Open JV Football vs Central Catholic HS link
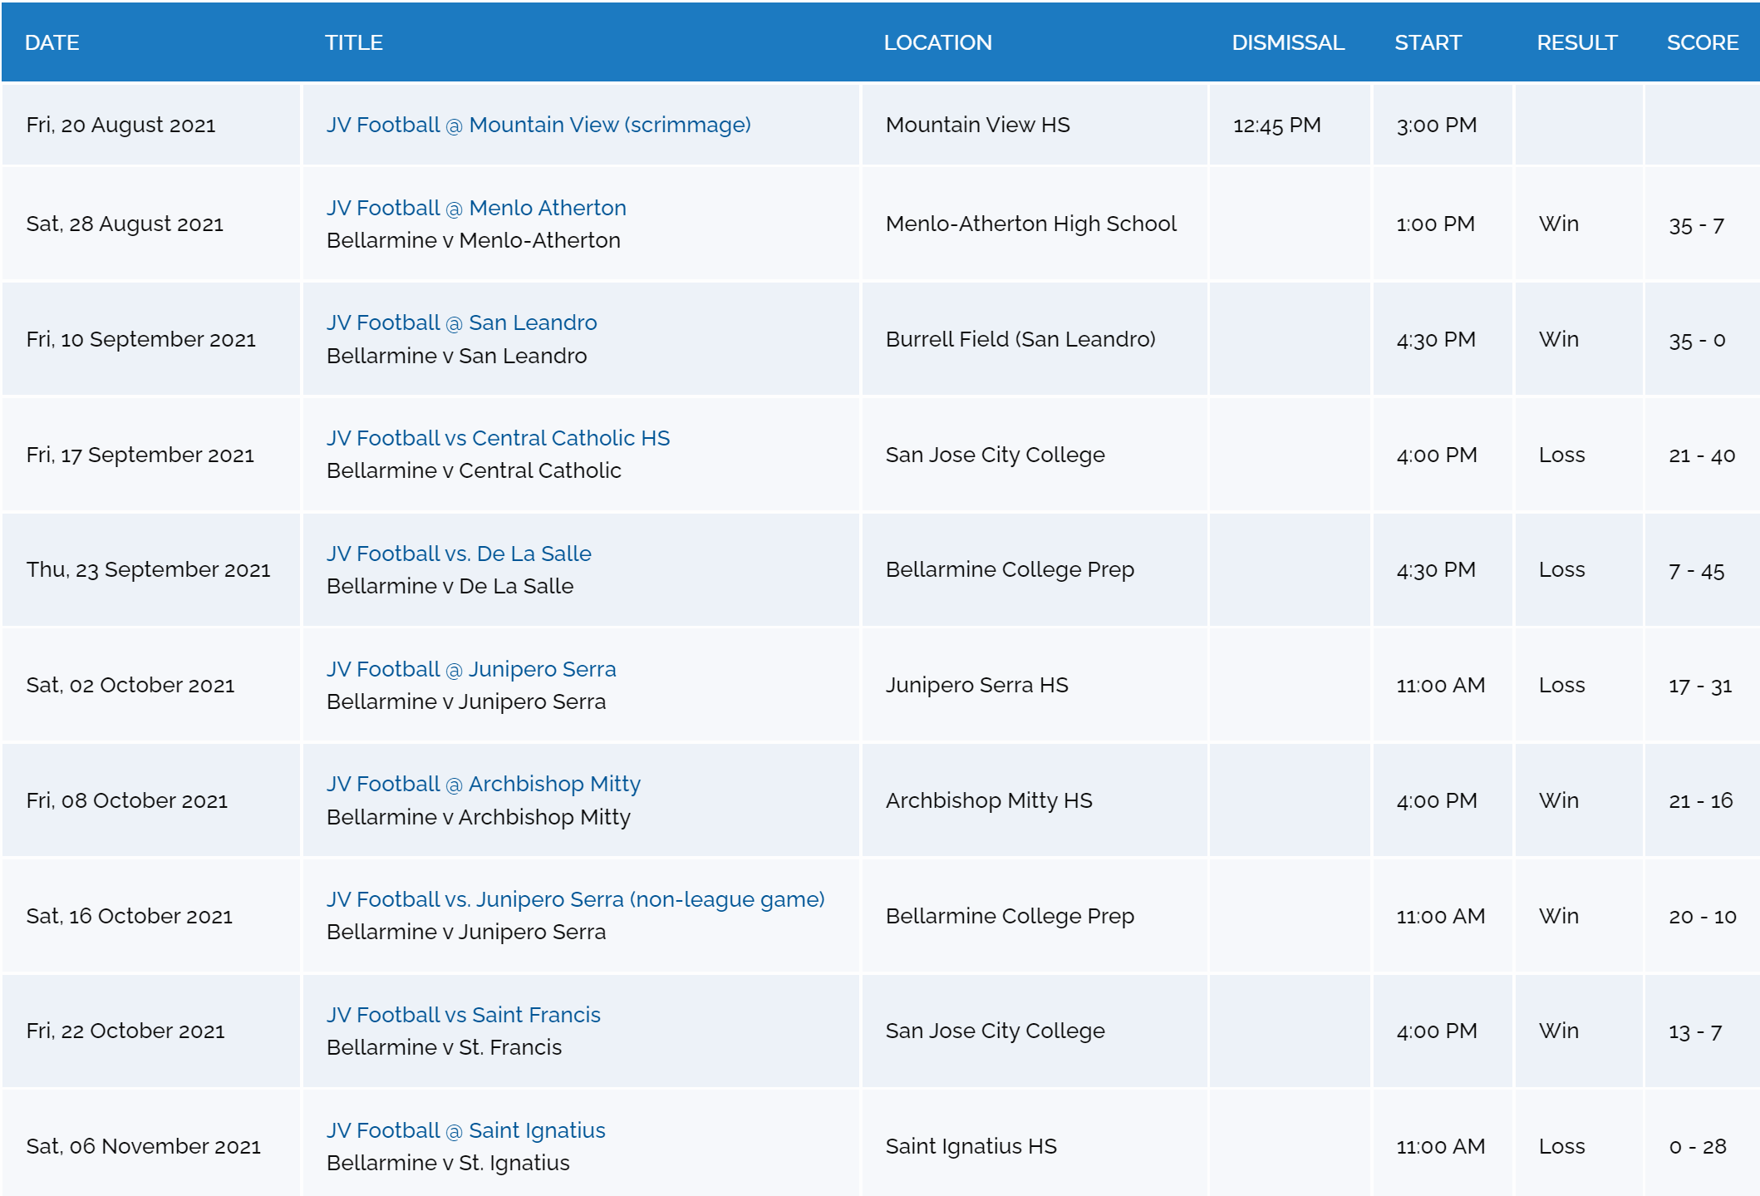This screenshot has height=1196, width=1760. tap(498, 438)
